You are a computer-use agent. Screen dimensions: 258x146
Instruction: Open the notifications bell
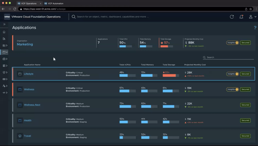point(241,17)
